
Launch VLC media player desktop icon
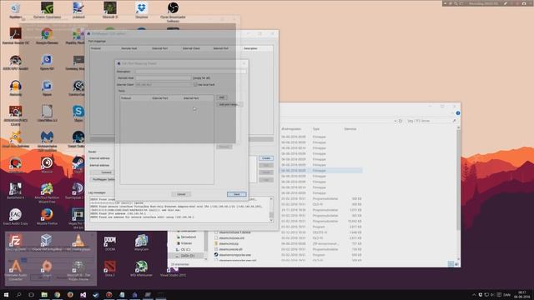point(78,242)
